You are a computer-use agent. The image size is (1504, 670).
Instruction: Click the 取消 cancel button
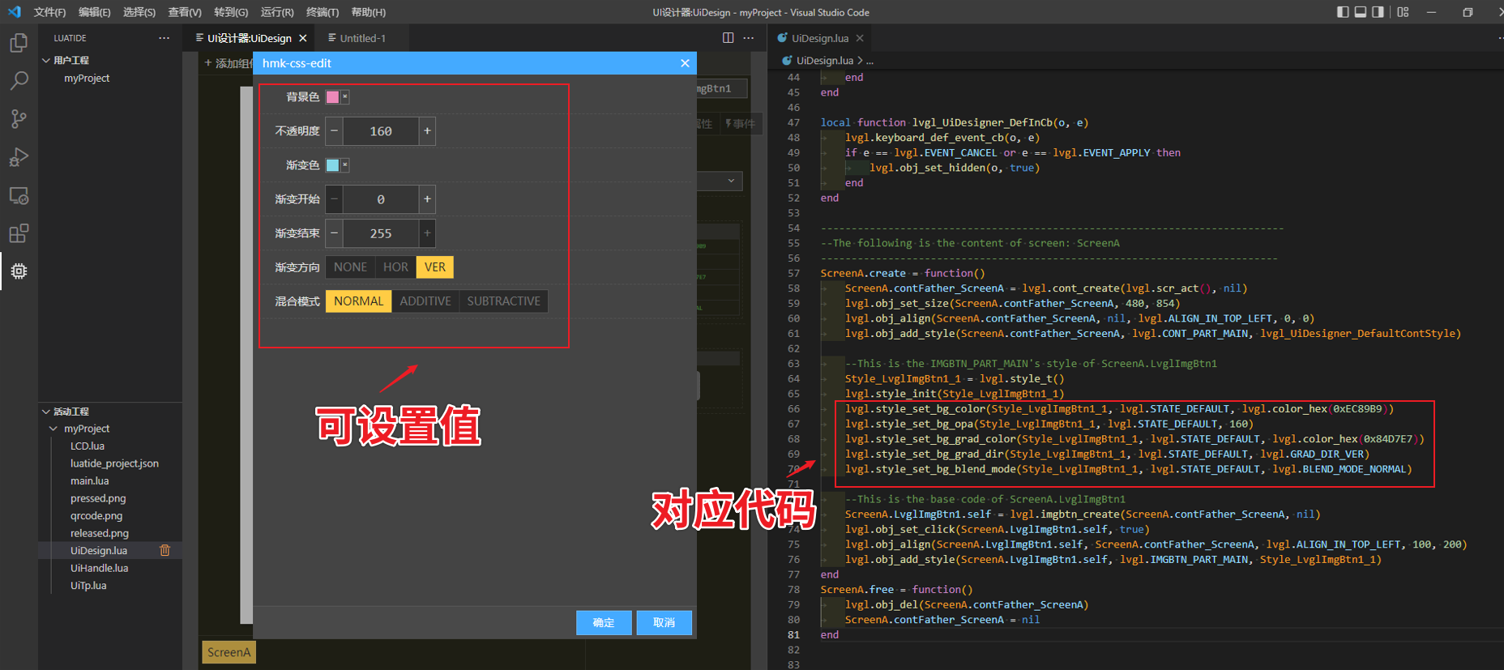point(664,622)
